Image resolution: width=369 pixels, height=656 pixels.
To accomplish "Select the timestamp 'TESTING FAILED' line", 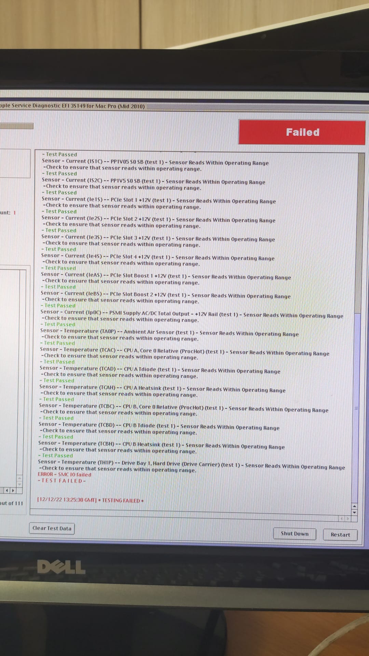I will coord(90,500).
